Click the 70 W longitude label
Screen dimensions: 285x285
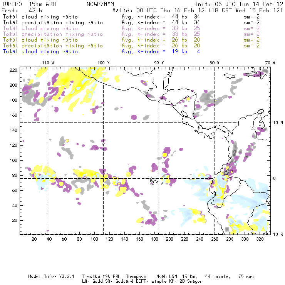pos(270,62)
